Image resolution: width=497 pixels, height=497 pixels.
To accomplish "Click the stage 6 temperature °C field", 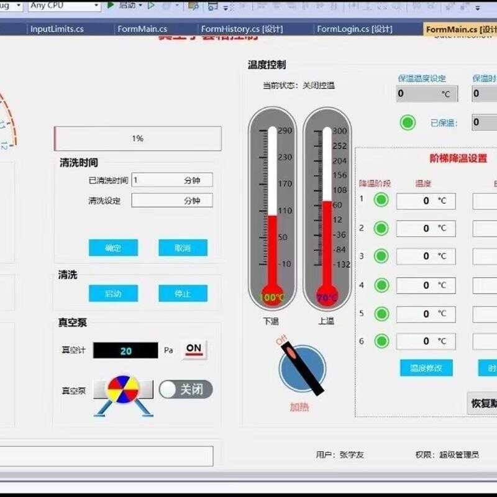I will click(x=426, y=341).
